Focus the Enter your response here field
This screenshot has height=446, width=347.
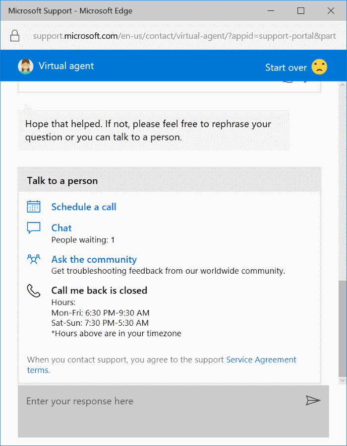point(173,411)
